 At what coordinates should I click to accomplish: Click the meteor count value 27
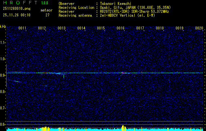[x=47, y=15]
